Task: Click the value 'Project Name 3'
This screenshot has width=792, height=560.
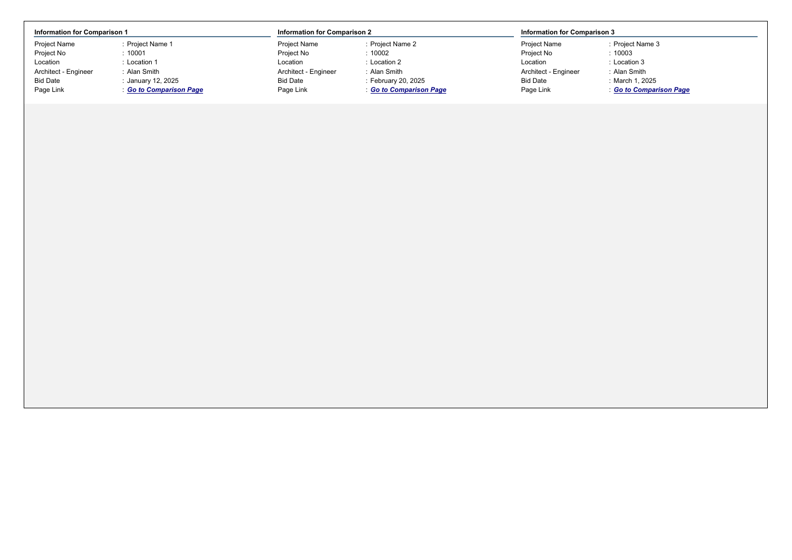Action: [636, 45]
